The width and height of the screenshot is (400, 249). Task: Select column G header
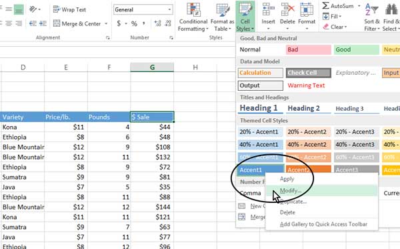[152, 67]
